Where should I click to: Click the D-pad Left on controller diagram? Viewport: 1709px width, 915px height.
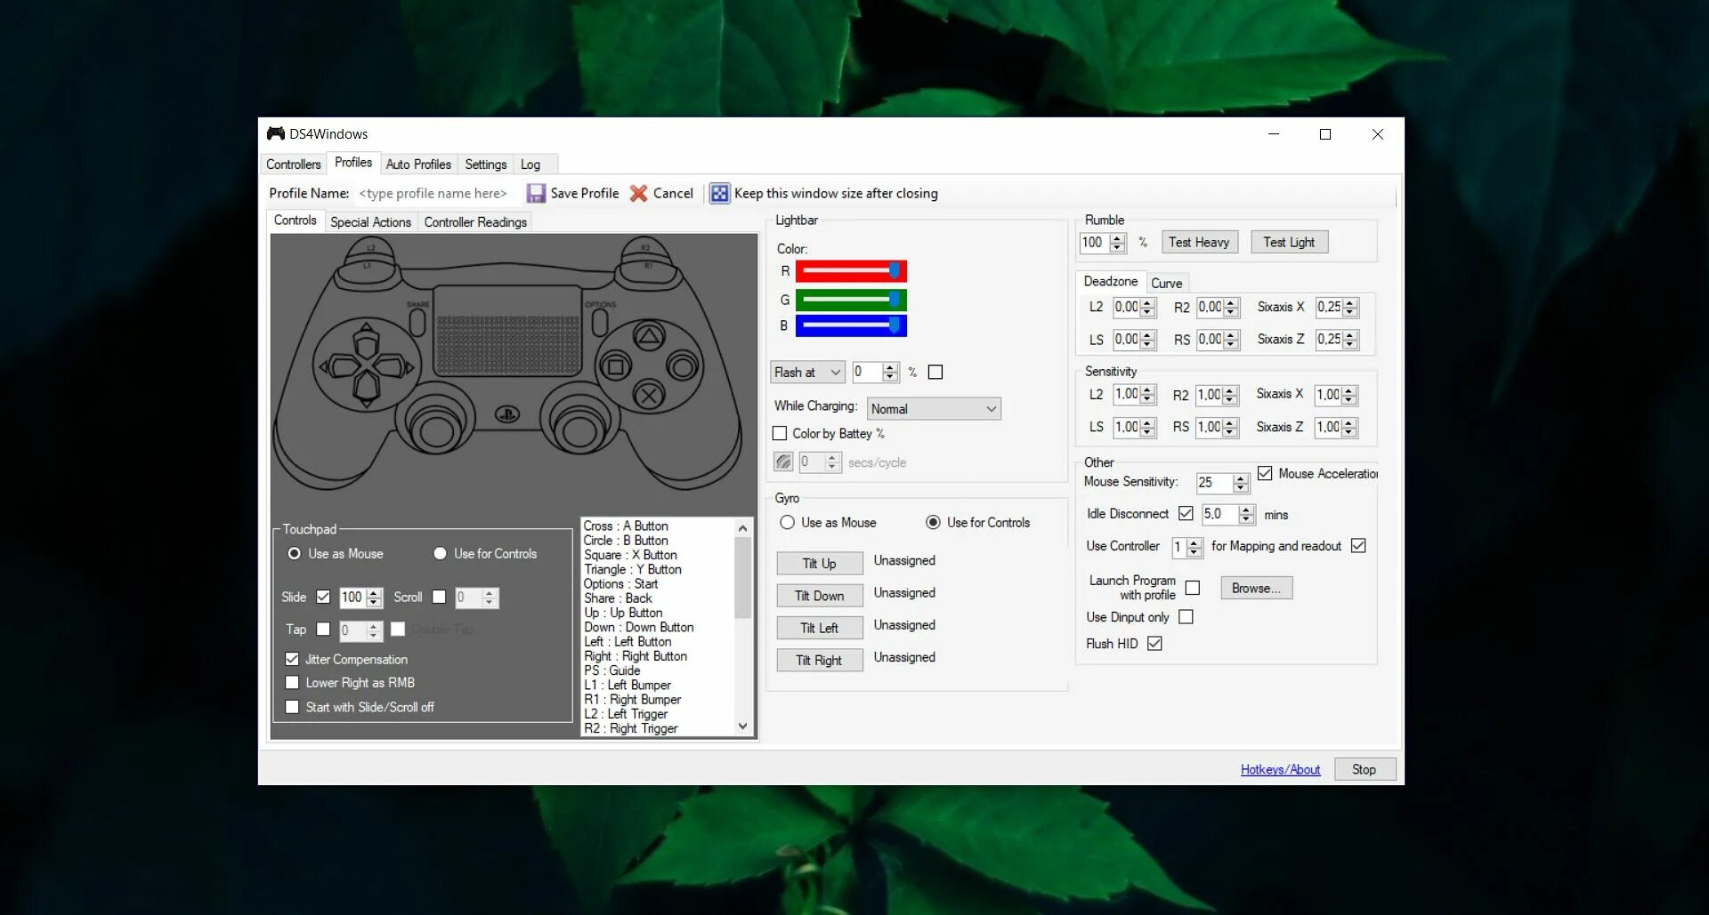coord(342,365)
